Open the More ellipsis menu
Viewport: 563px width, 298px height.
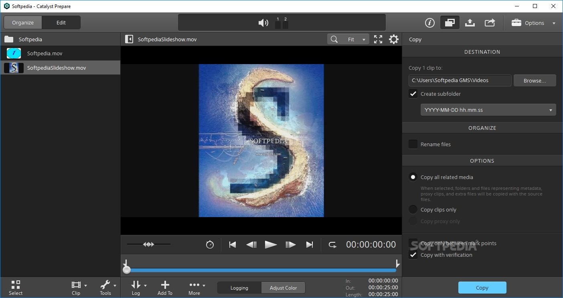coord(196,288)
